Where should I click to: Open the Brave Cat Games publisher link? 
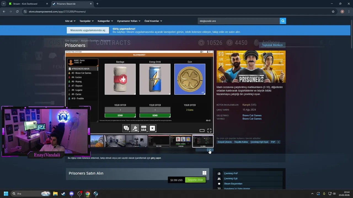pyautogui.click(x=252, y=119)
